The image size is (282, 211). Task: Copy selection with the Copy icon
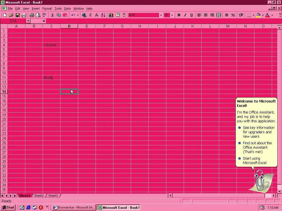[59, 15]
